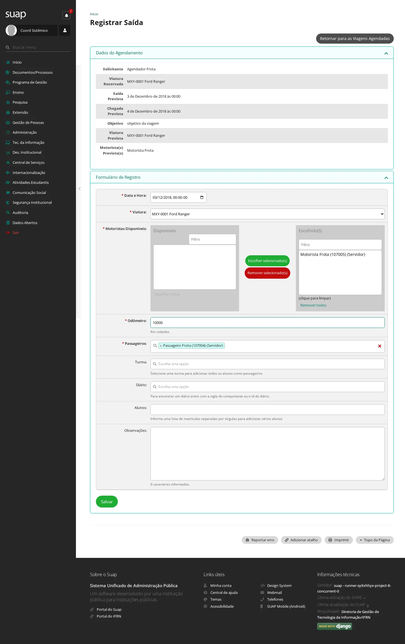Focus the Odômetro input field

(267, 323)
